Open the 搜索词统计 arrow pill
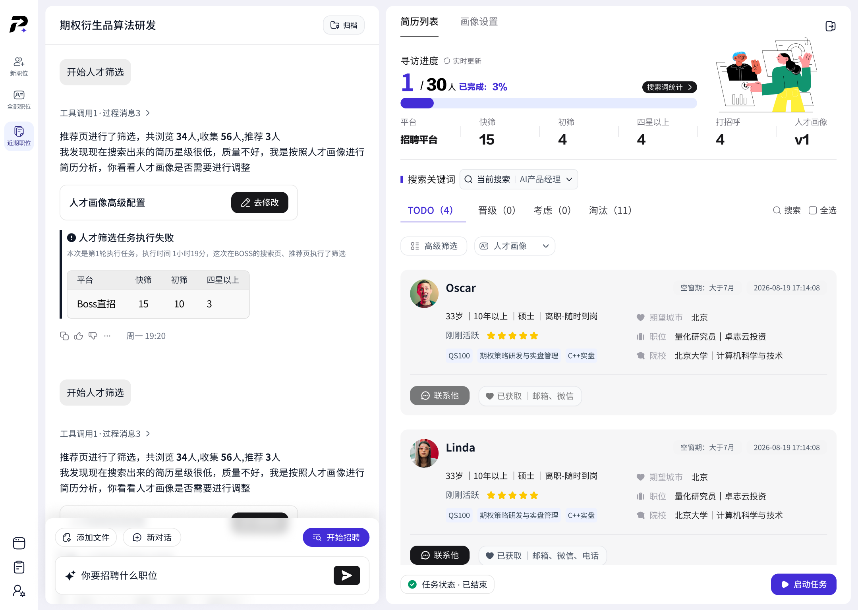Image resolution: width=858 pixels, height=610 pixels. pos(669,87)
